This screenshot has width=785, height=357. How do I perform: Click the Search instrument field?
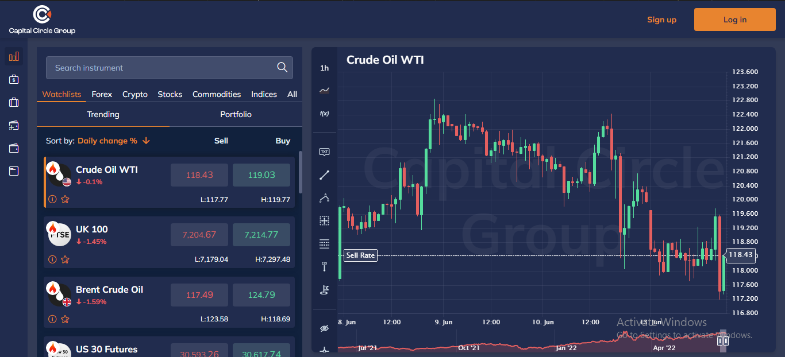pyautogui.click(x=161, y=68)
